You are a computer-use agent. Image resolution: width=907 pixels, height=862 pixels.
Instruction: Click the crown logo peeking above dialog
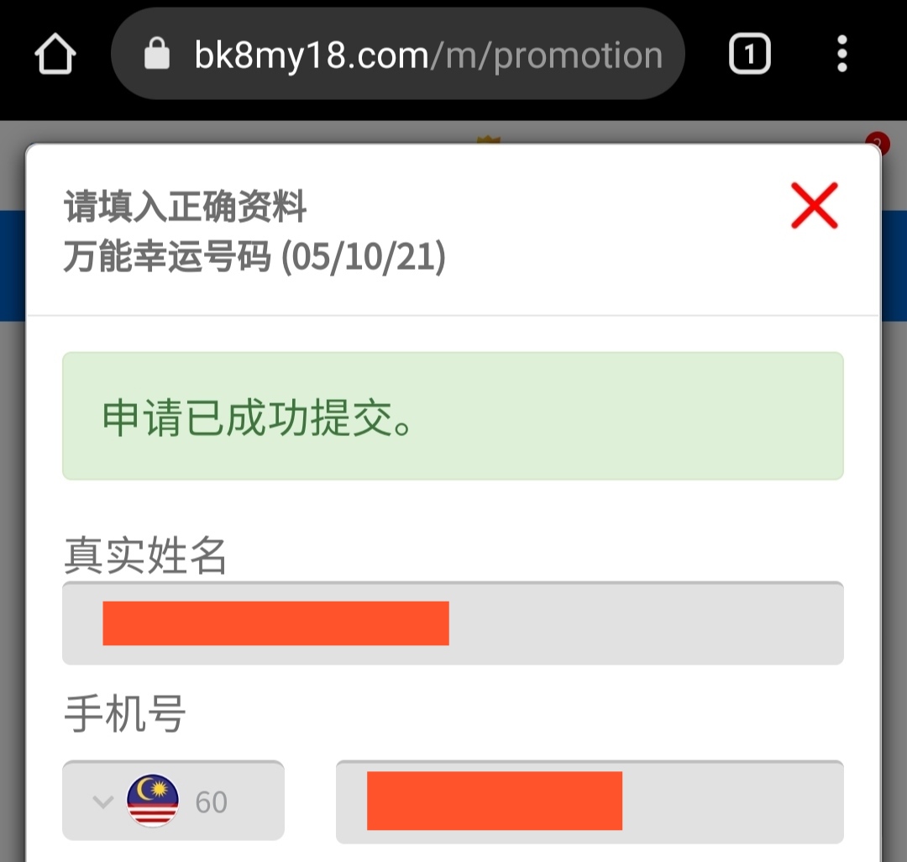pyautogui.click(x=487, y=140)
